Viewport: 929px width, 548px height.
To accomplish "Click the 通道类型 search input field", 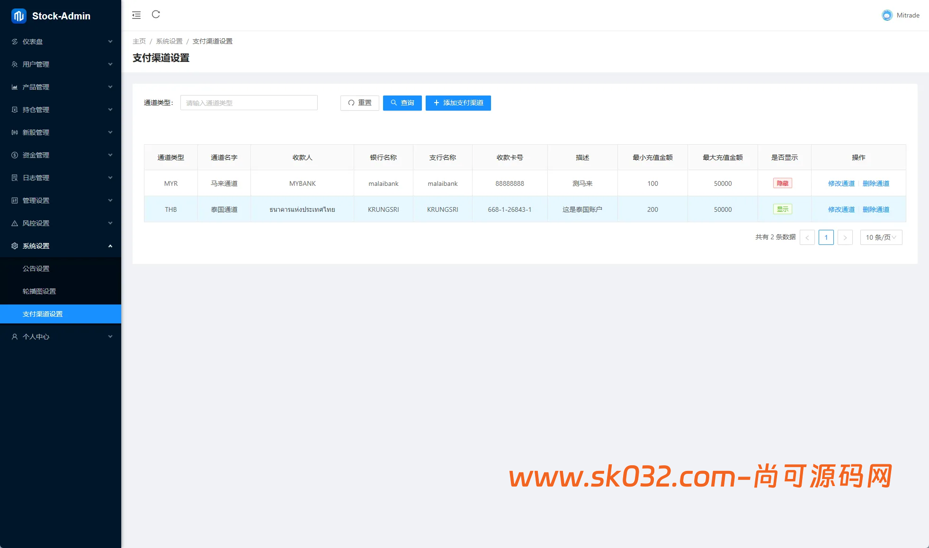I will coord(249,103).
